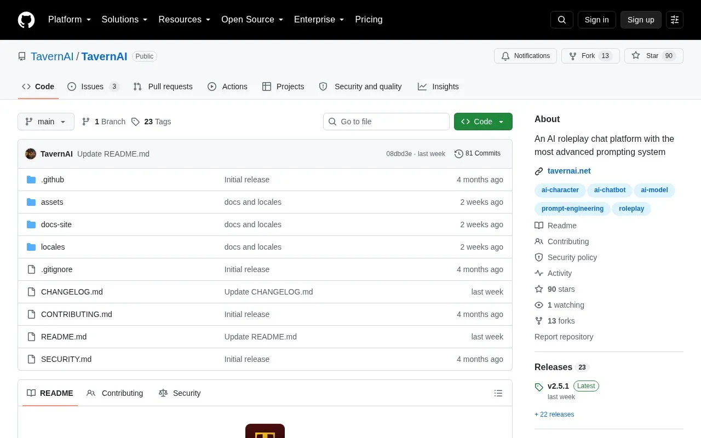Open the README outline list icon

[x=498, y=393]
